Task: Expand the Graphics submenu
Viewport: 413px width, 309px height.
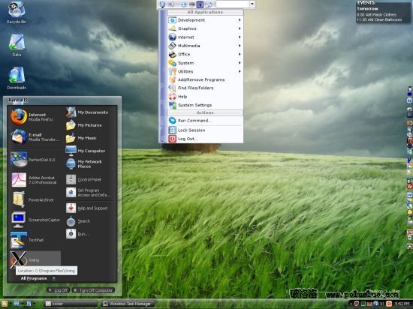Action: click(205, 28)
